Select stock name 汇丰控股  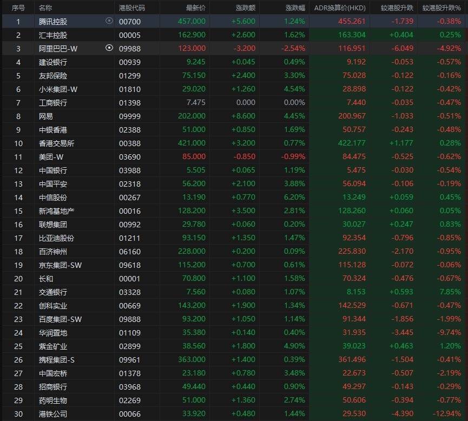[53, 35]
